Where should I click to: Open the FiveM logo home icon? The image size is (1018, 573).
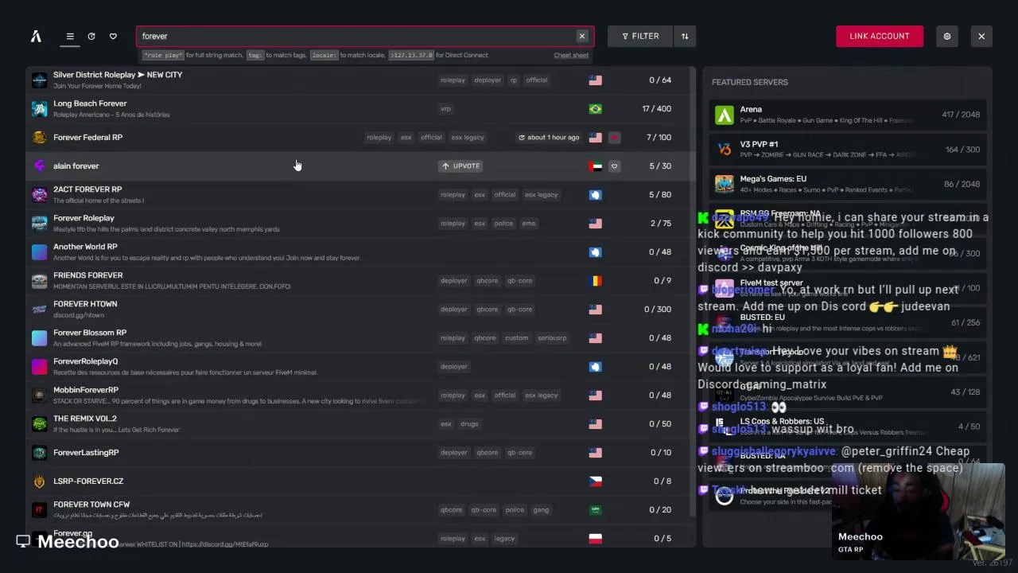[36, 36]
